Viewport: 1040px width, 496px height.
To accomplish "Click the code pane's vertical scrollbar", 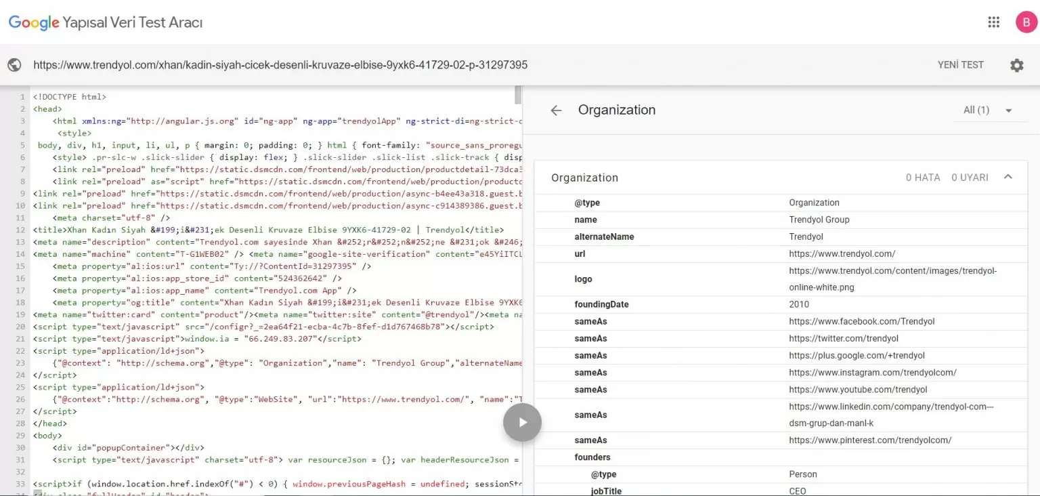I will (x=518, y=95).
